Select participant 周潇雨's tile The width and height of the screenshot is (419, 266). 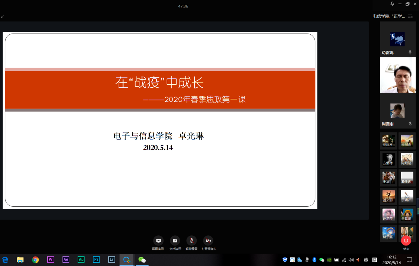click(397, 111)
